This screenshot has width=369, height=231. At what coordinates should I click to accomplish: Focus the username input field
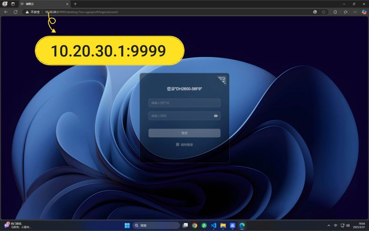(x=184, y=103)
